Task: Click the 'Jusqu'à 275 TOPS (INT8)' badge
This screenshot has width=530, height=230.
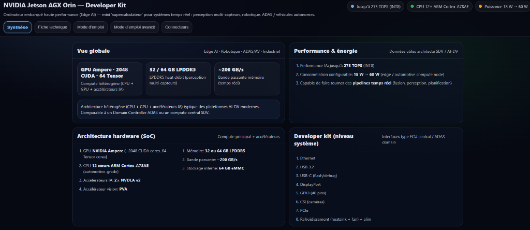Action: pos(376,6)
